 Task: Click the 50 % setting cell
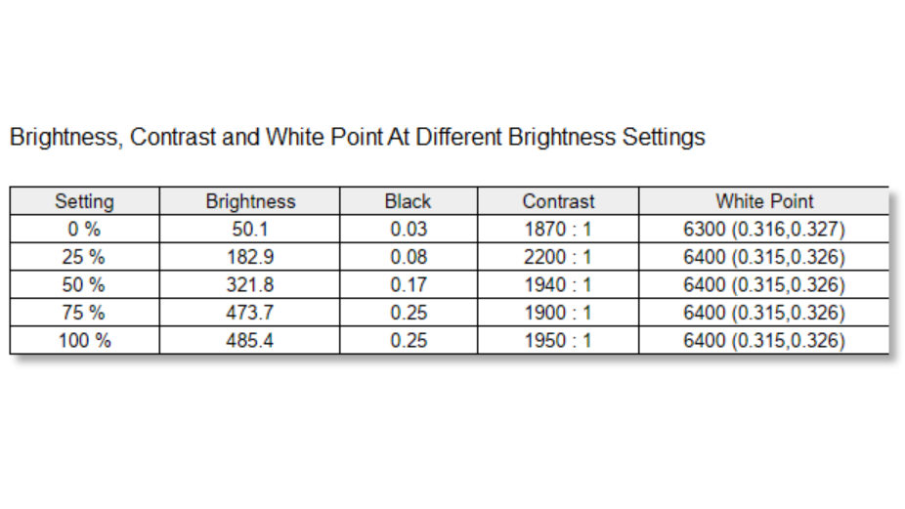pyautogui.click(x=84, y=285)
